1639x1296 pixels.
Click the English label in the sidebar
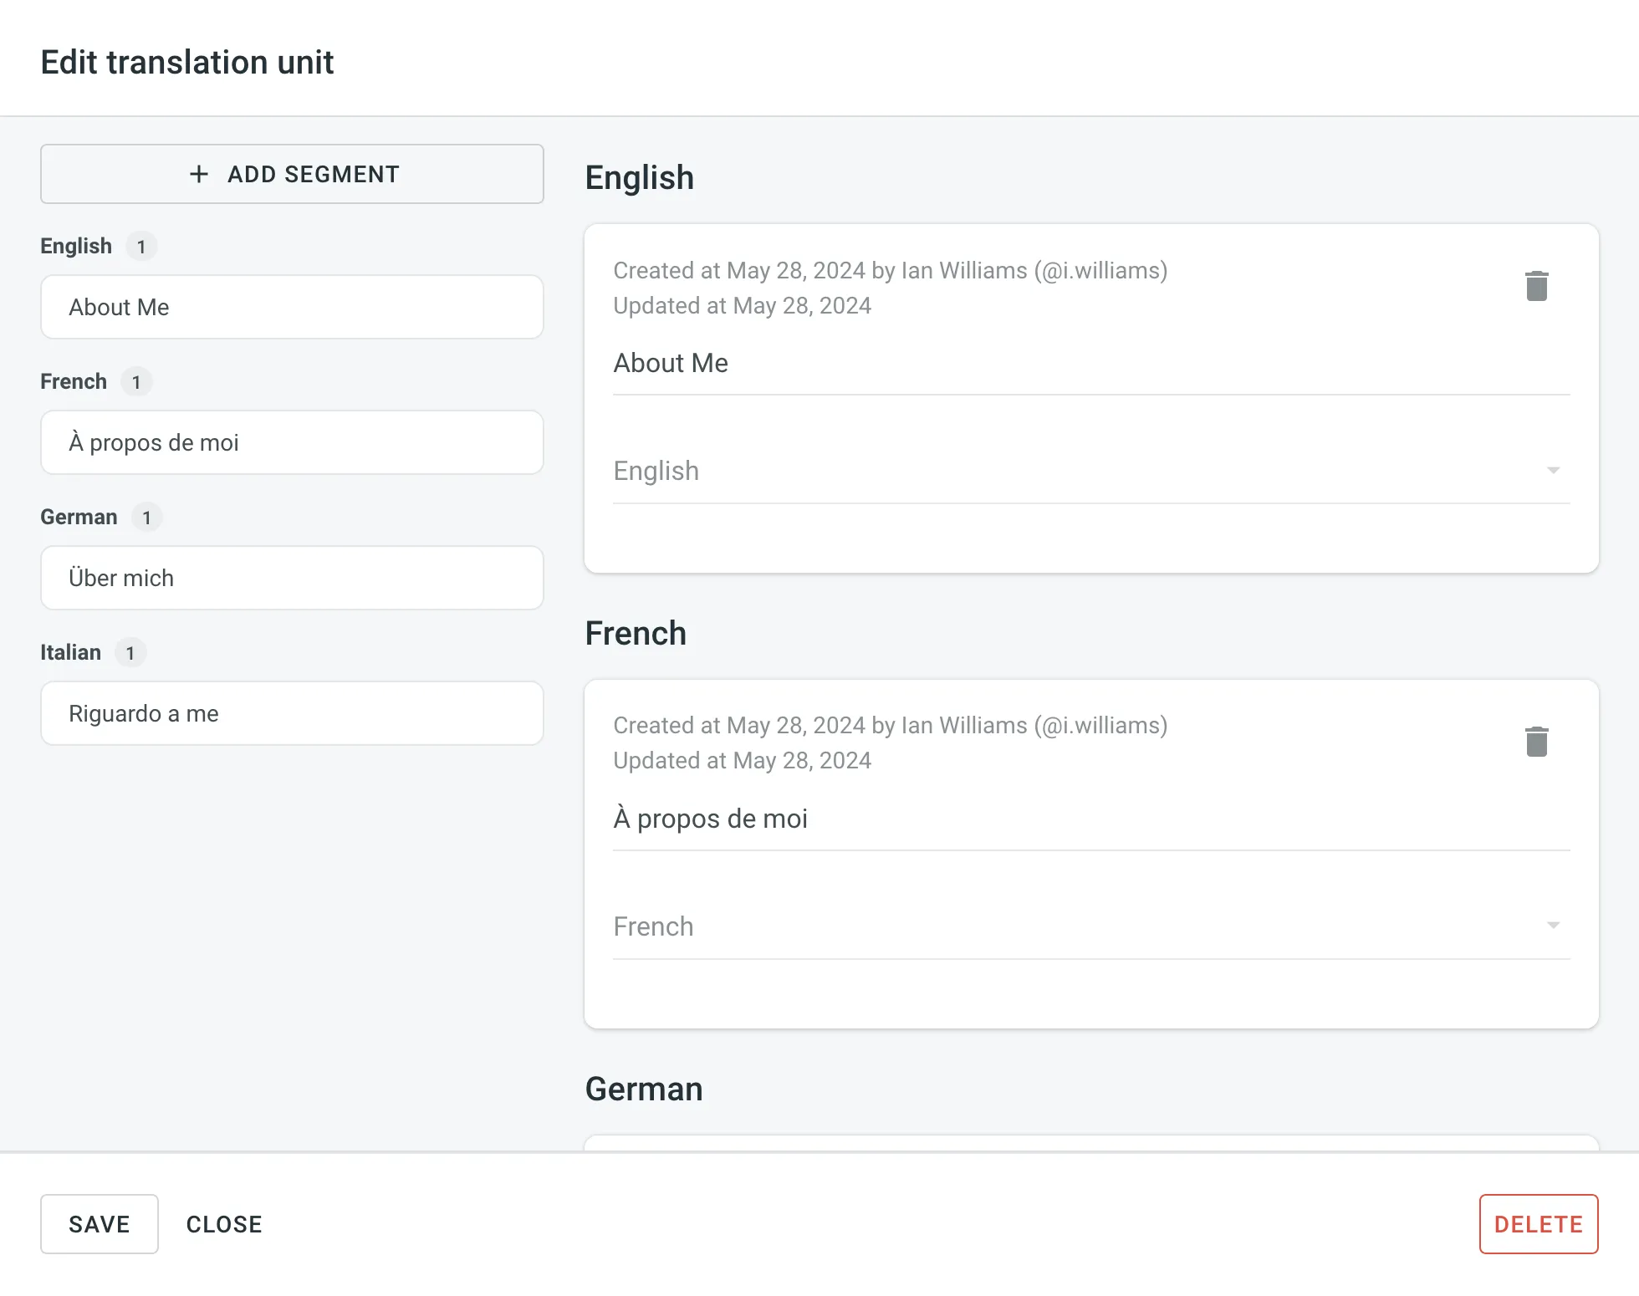click(76, 246)
